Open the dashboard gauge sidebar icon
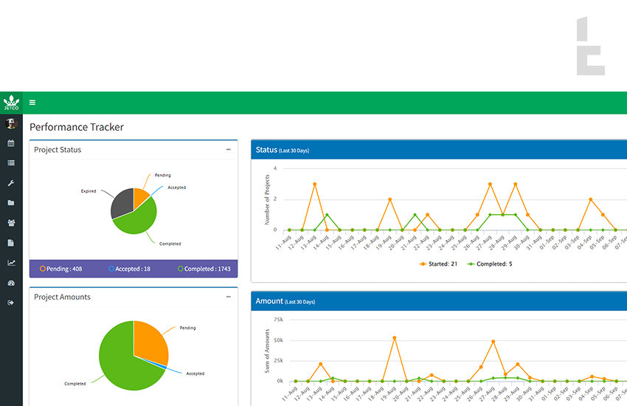The height and width of the screenshot is (406, 627). [x=11, y=283]
